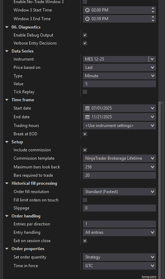Viewport: 165px width, 279px height.
Task: Collapse the 06. Diagnostics section
Action: click(x=7, y=27)
